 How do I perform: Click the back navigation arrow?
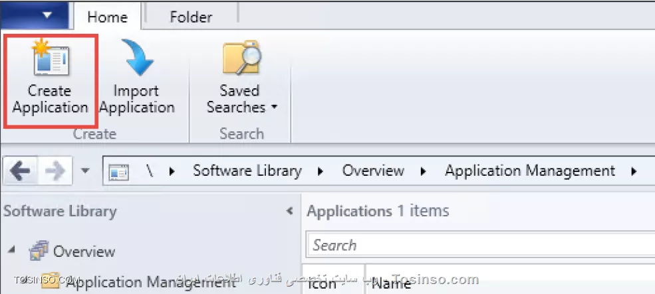coord(20,171)
